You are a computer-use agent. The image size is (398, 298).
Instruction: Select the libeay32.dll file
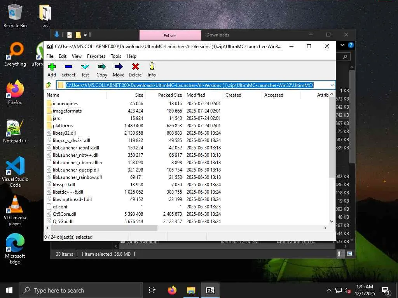64,133
